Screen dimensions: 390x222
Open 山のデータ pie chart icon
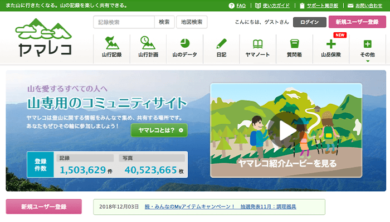pos(184,43)
